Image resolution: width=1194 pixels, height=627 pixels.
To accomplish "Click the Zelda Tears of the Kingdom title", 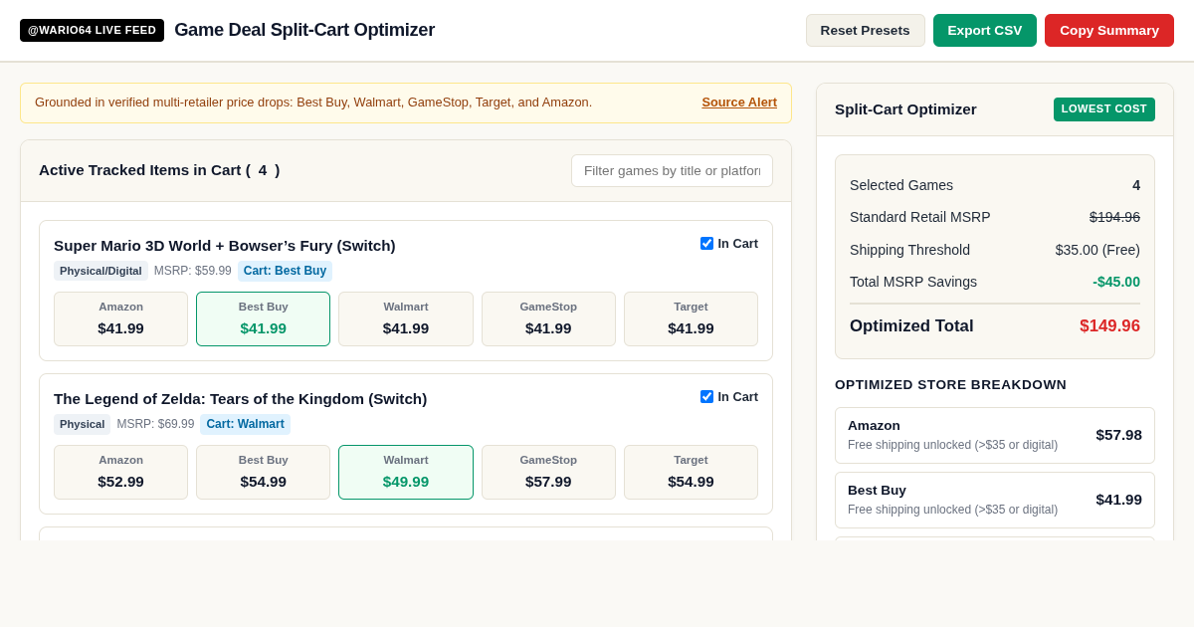I will 241,398.
